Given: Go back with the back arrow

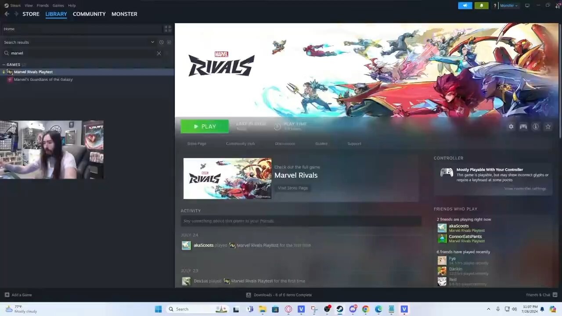Looking at the screenshot, I should 7,14.
